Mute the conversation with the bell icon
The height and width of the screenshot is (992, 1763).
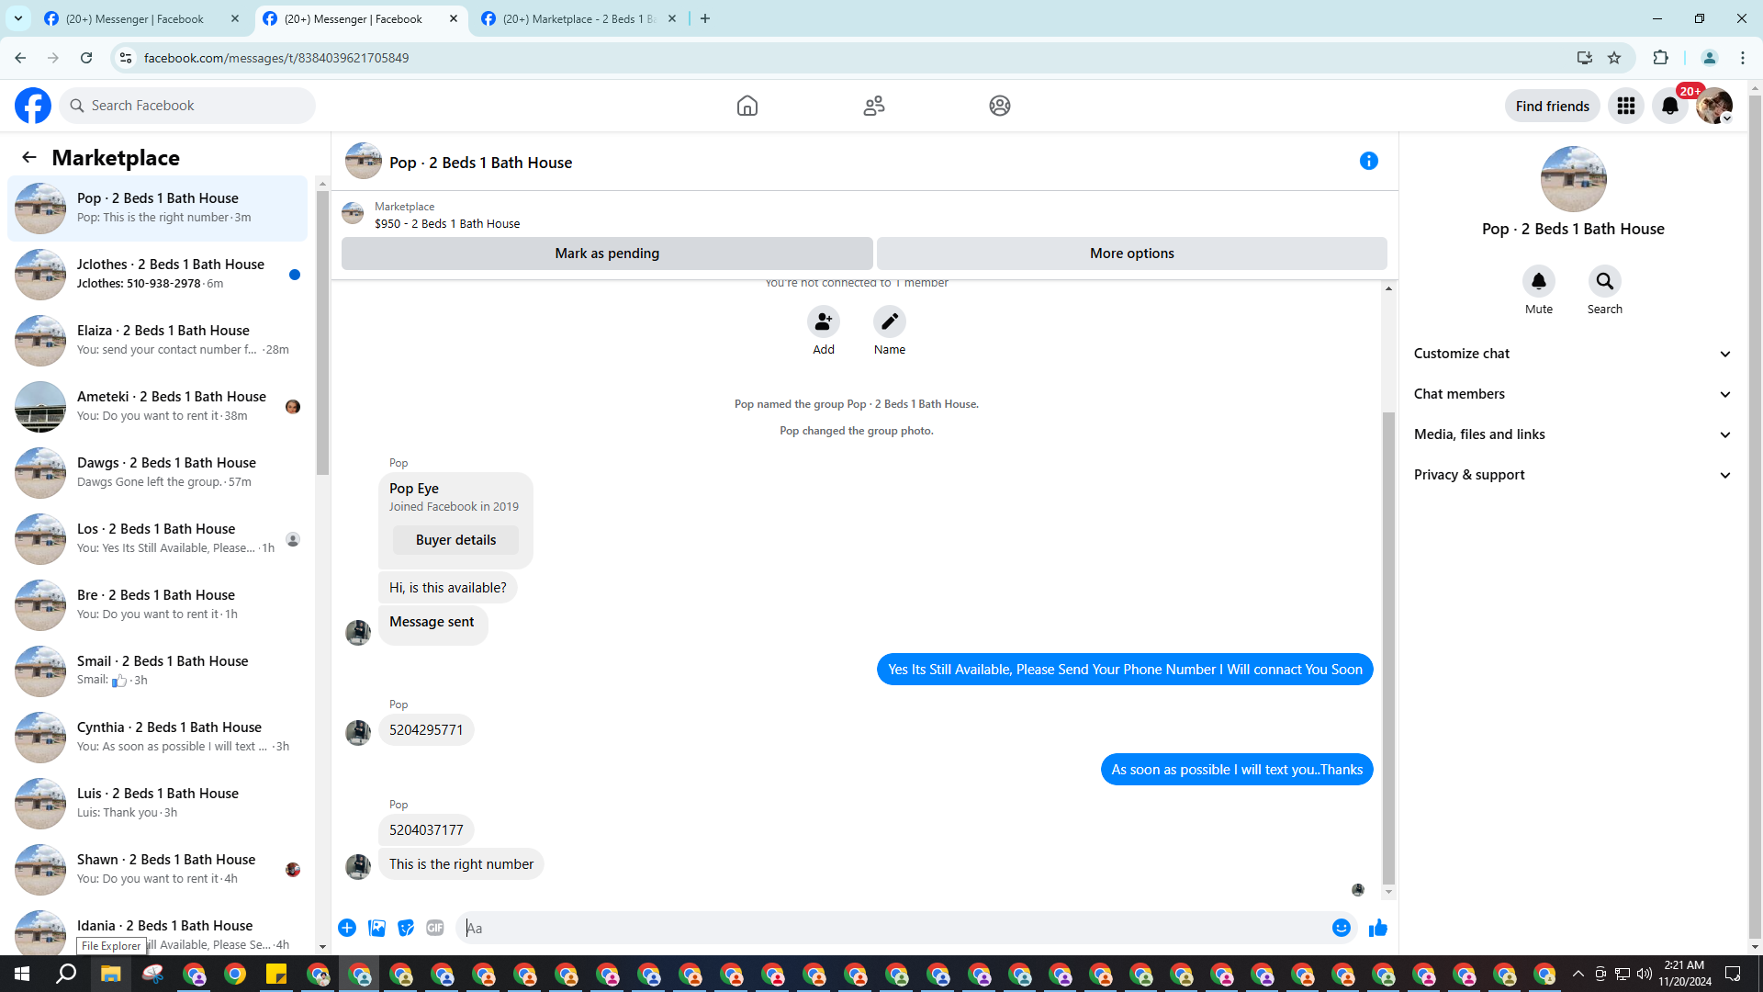(1539, 281)
